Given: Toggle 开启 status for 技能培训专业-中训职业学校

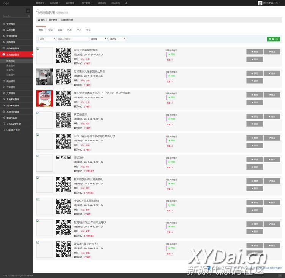Looking at the screenshot, I should pyautogui.click(x=172, y=227).
